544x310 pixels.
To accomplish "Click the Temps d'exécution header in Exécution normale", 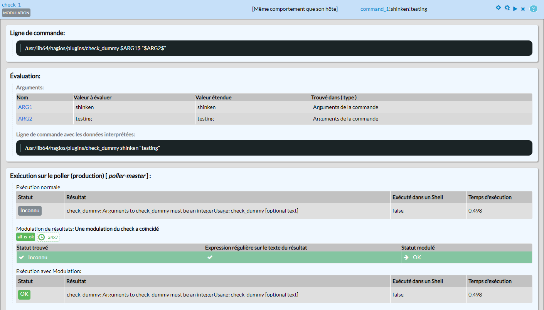I will pyautogui.click(x=490, y=197).
